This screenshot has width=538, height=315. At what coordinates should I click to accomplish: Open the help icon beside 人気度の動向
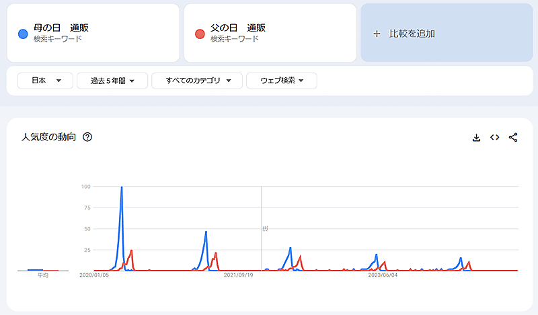[x=87, y=138]
